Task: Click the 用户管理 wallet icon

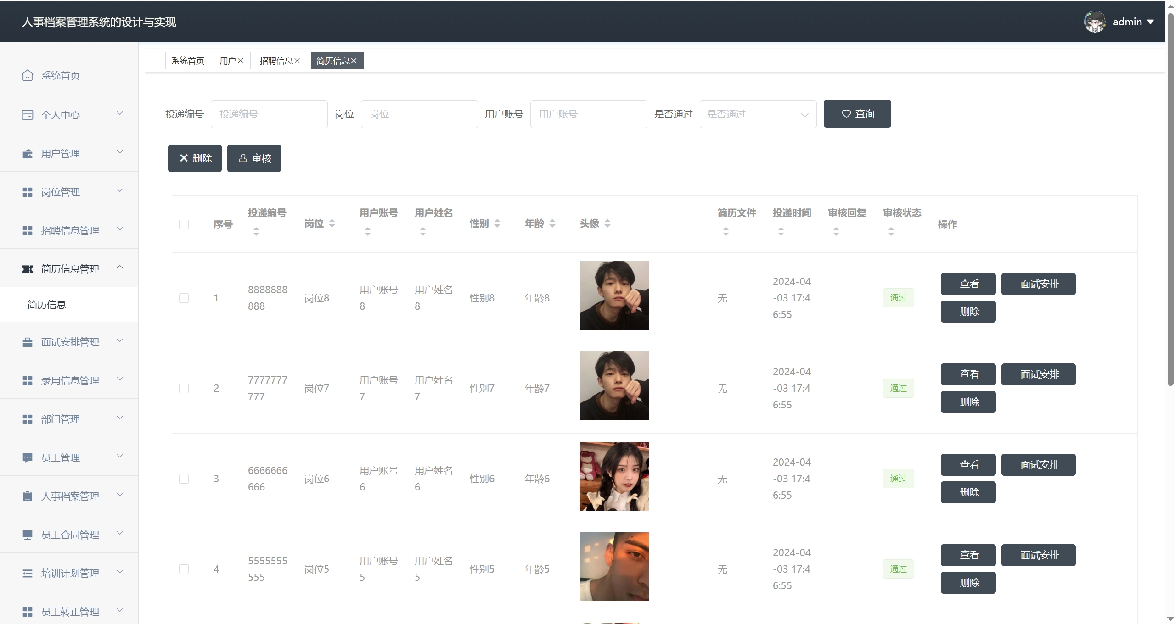Action: tap(28, 154)
